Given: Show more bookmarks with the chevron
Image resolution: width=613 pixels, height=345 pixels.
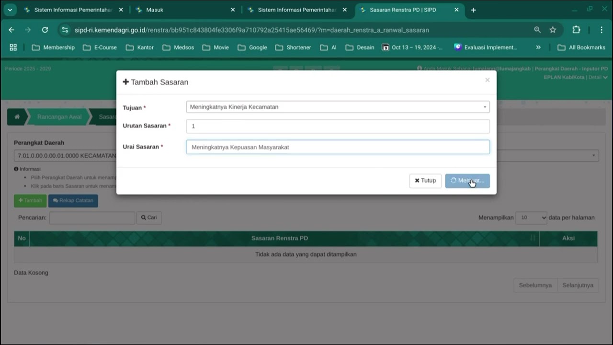Looking at the screenshot, I should point(538,47).
